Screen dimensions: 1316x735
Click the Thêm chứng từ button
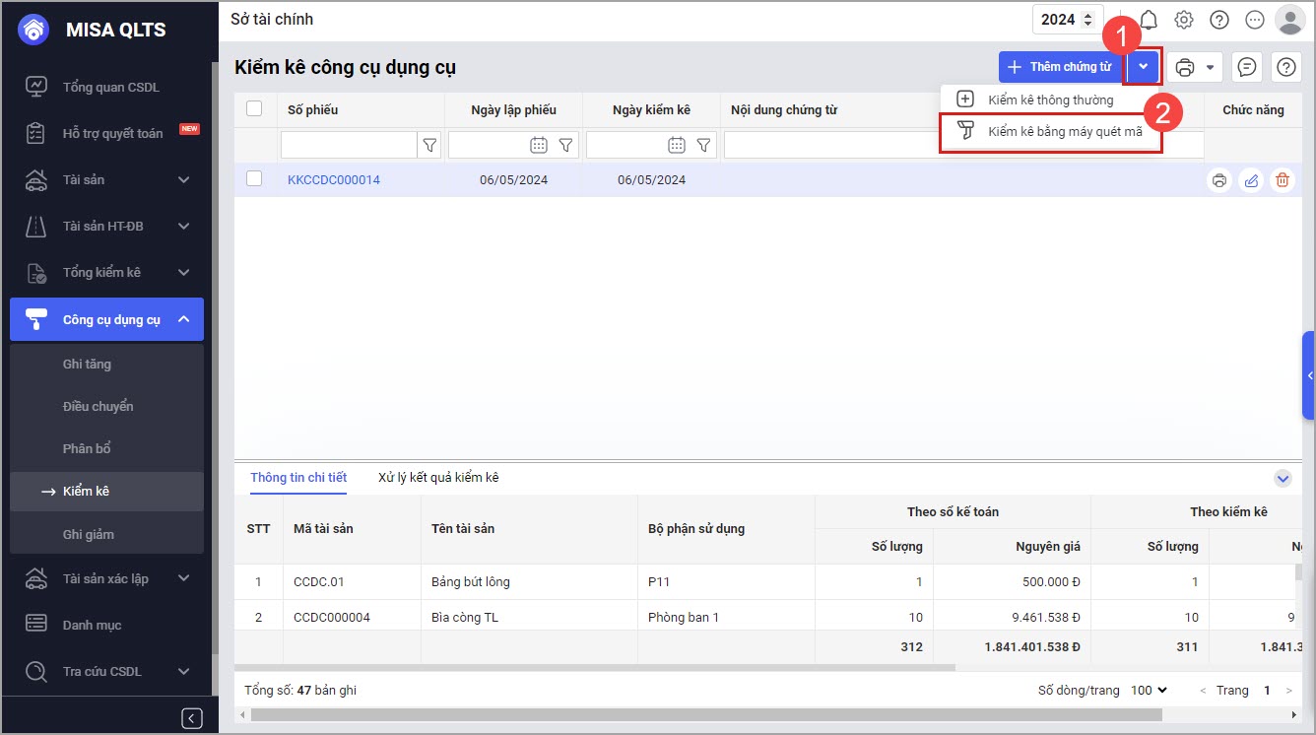(x=1060, y=67)
